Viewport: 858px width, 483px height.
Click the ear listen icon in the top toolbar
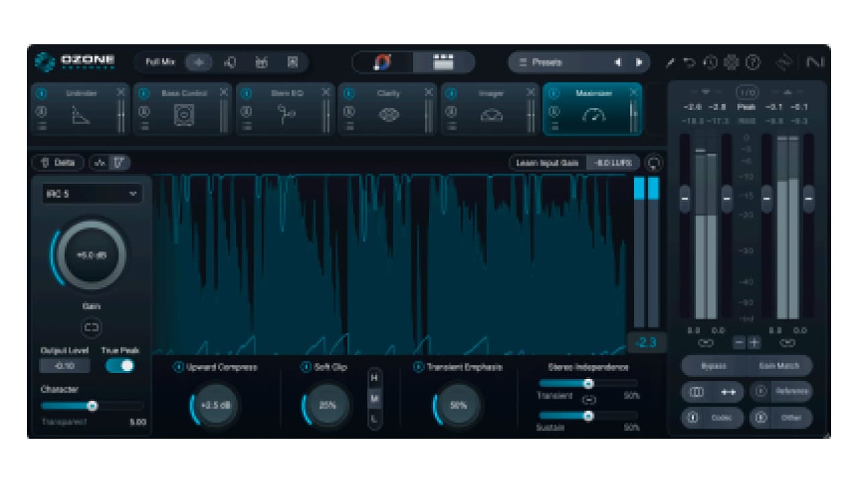[x=230, y=62]
